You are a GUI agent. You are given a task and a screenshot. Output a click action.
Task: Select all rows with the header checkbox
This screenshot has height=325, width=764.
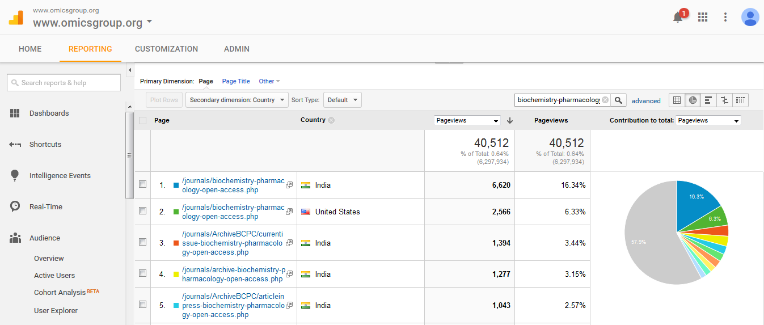[x=142, y=120]
